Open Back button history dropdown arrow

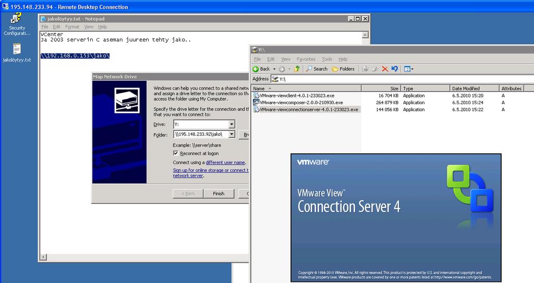pos(274,69)
